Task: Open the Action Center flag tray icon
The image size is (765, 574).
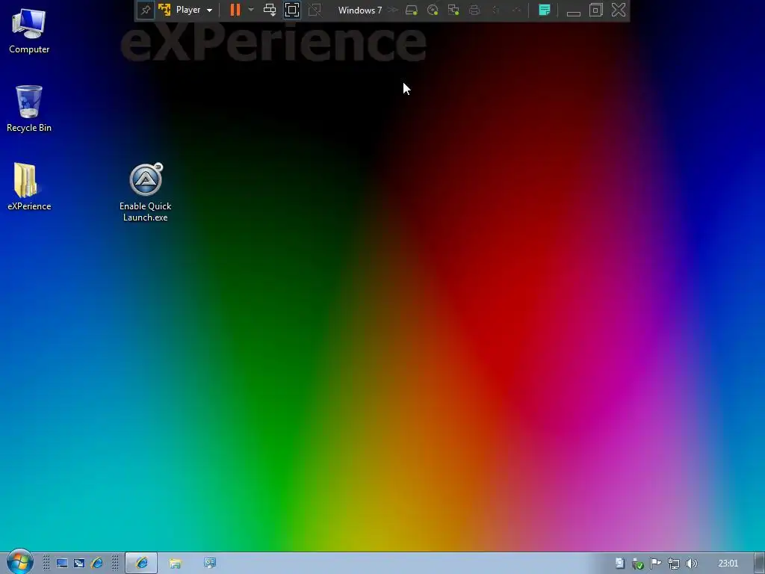Action: tap(656, 564)
